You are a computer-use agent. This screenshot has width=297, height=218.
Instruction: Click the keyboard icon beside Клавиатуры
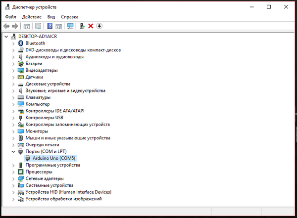pos(21,97)
